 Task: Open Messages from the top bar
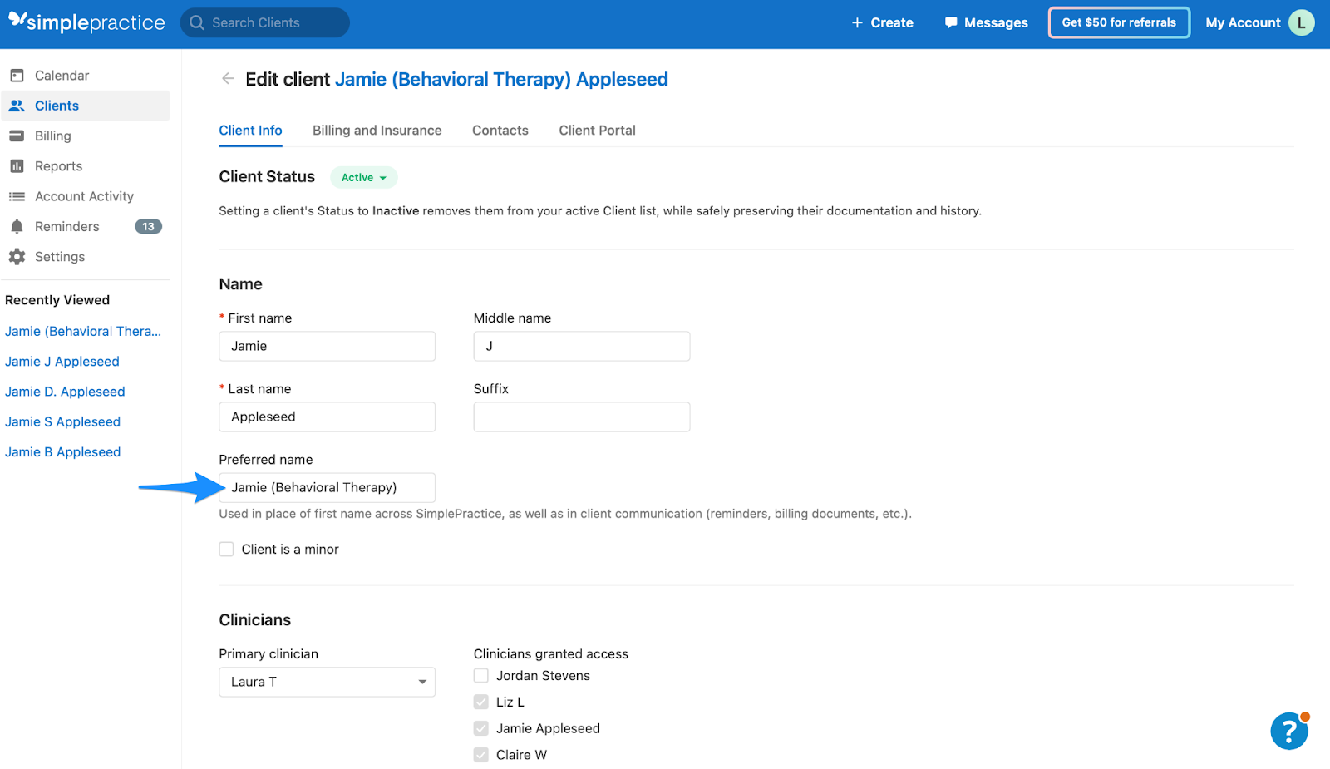(986, 22)
